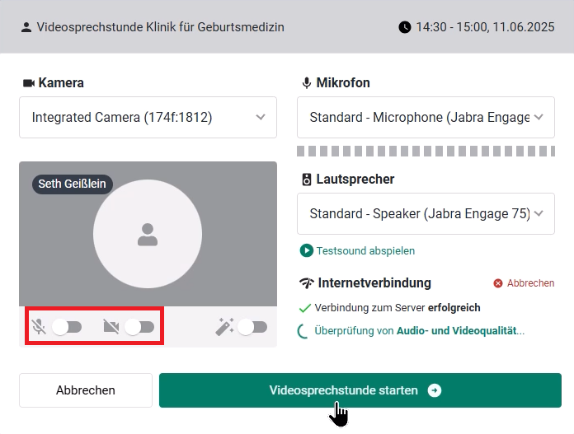Click the muted microphone icon under preview
This screenshot has width=574, height=434.
tap(39, 327)
